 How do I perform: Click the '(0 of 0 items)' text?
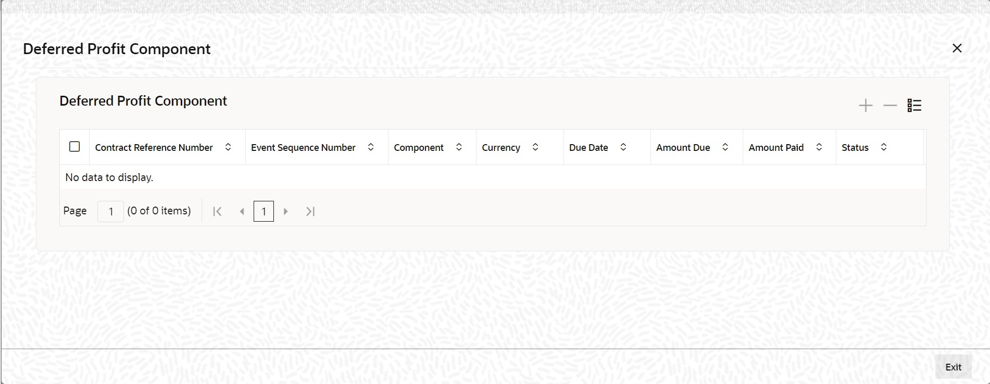[159, 211]
